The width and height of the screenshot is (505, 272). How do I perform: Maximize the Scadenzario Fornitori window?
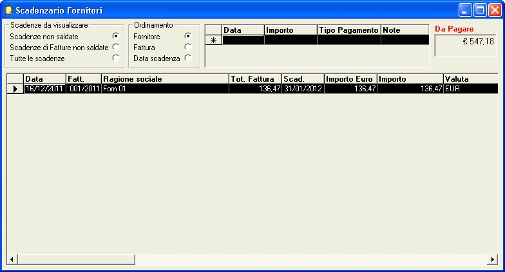pos(480,10)
